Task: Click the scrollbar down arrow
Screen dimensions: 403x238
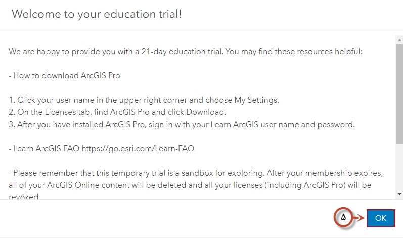Action: [399, 194]
